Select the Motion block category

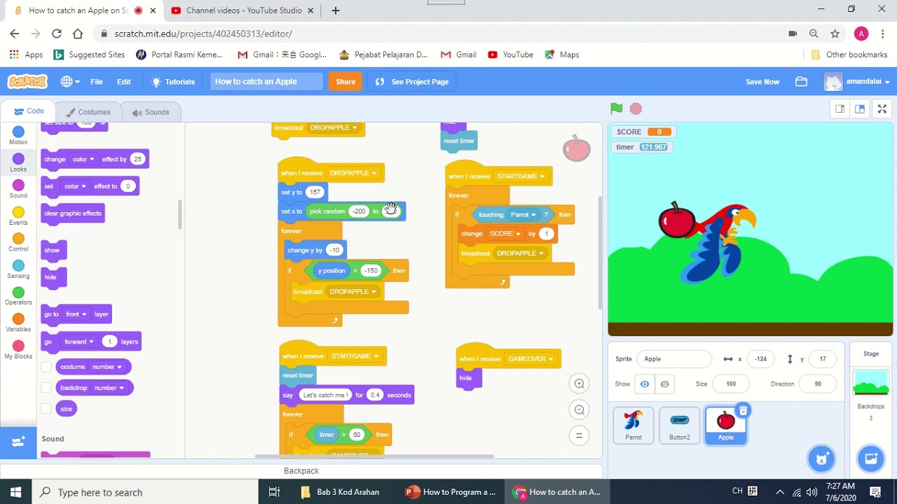click(18, 136)
